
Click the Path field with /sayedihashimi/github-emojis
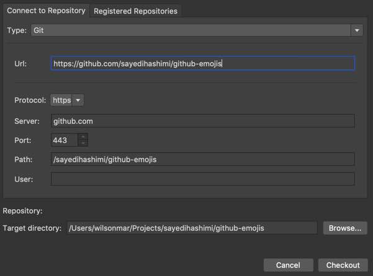click(x=202, y=160)
